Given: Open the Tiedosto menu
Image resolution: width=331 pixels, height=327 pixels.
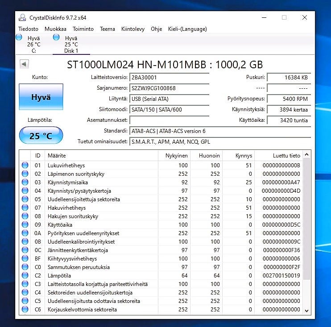Looking at the screenshot, I should click(28, 29).
